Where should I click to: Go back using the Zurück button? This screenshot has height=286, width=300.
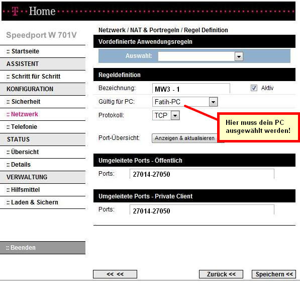tap(221, 274)
